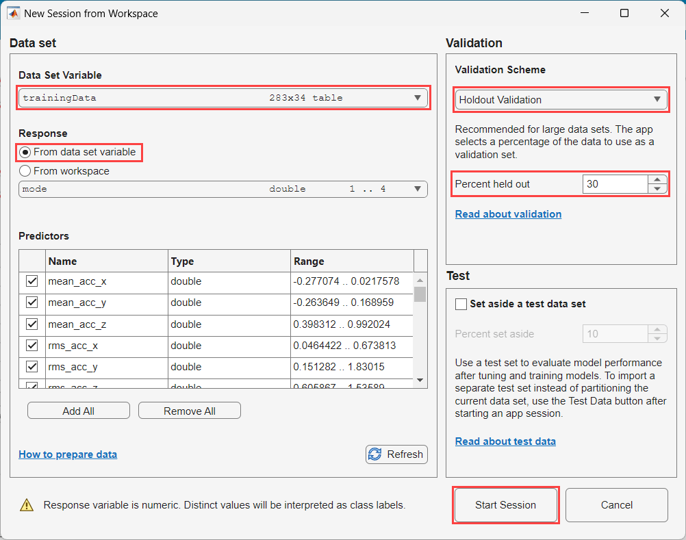The height and width of the screenshot is (540, 686).
Task: Select the From workspace radio button
Action: [x=25, y=171]
